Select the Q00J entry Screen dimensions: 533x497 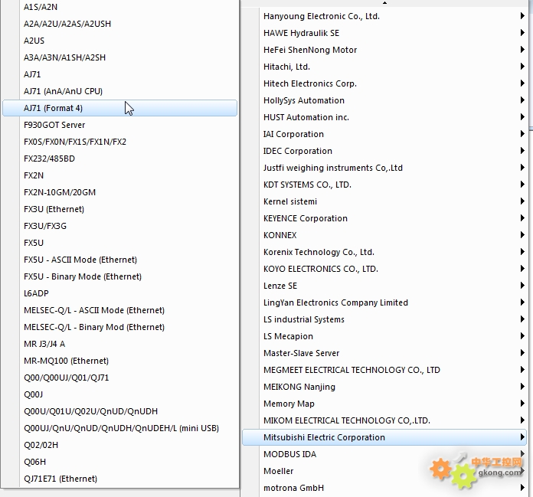119,394
